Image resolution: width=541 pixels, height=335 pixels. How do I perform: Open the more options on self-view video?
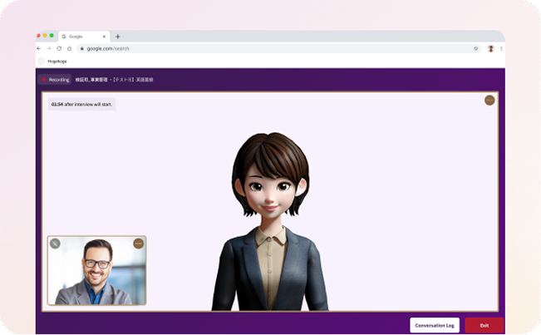coord(138,244)
